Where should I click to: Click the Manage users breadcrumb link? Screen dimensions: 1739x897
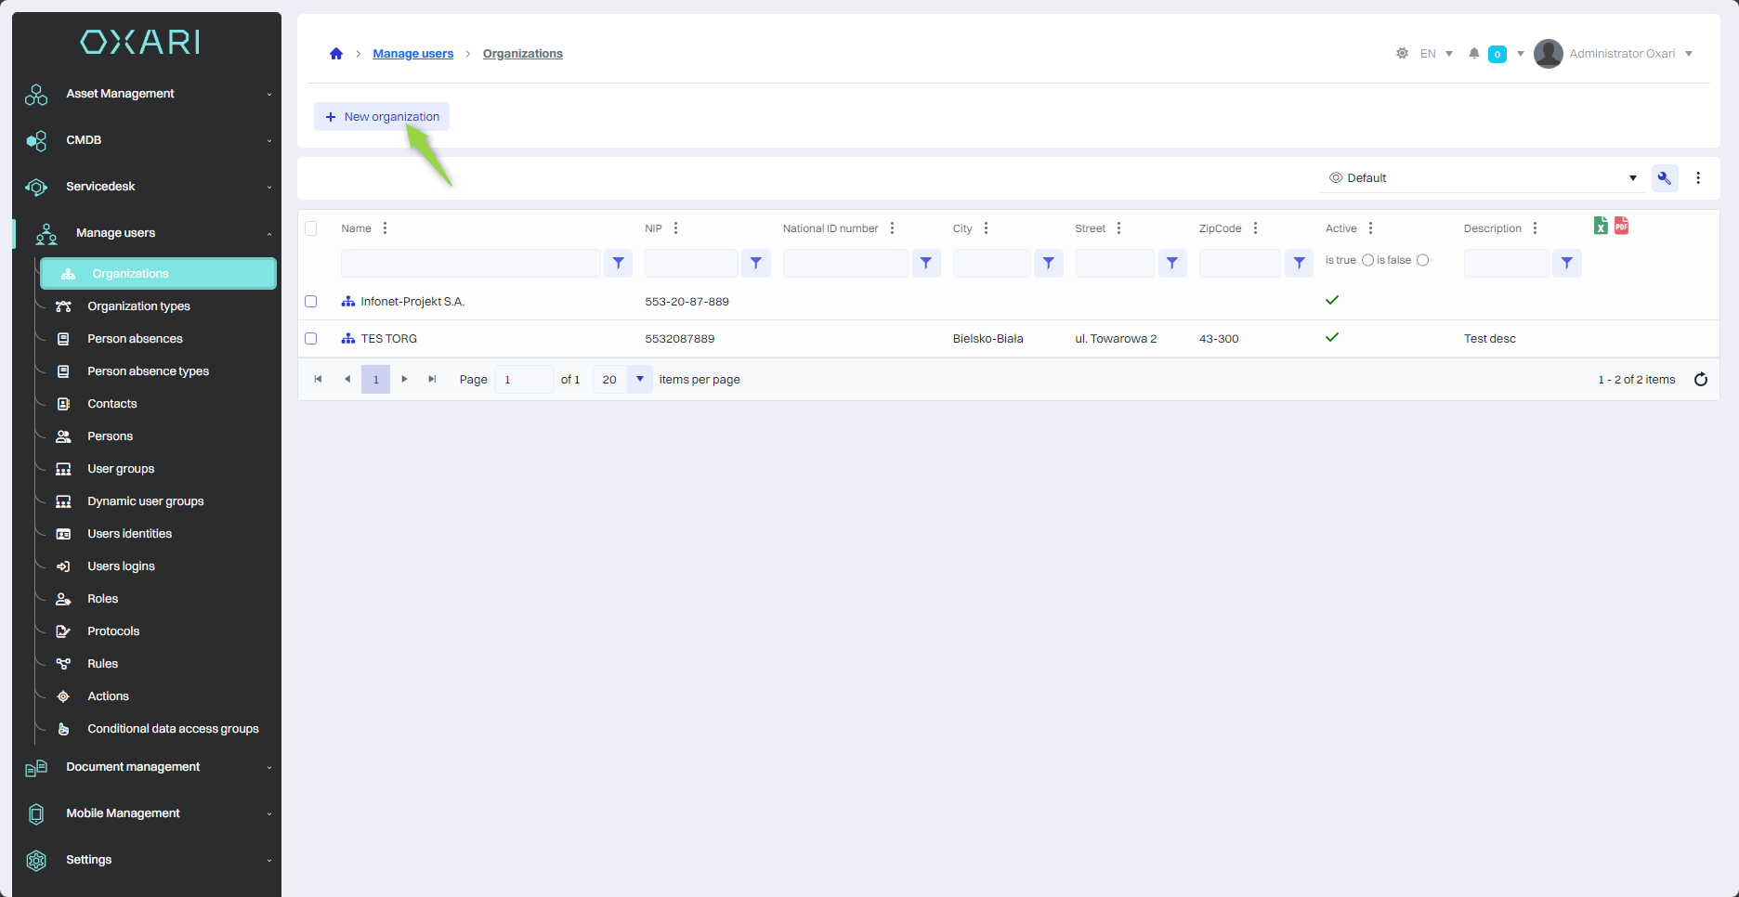point(412,54)
